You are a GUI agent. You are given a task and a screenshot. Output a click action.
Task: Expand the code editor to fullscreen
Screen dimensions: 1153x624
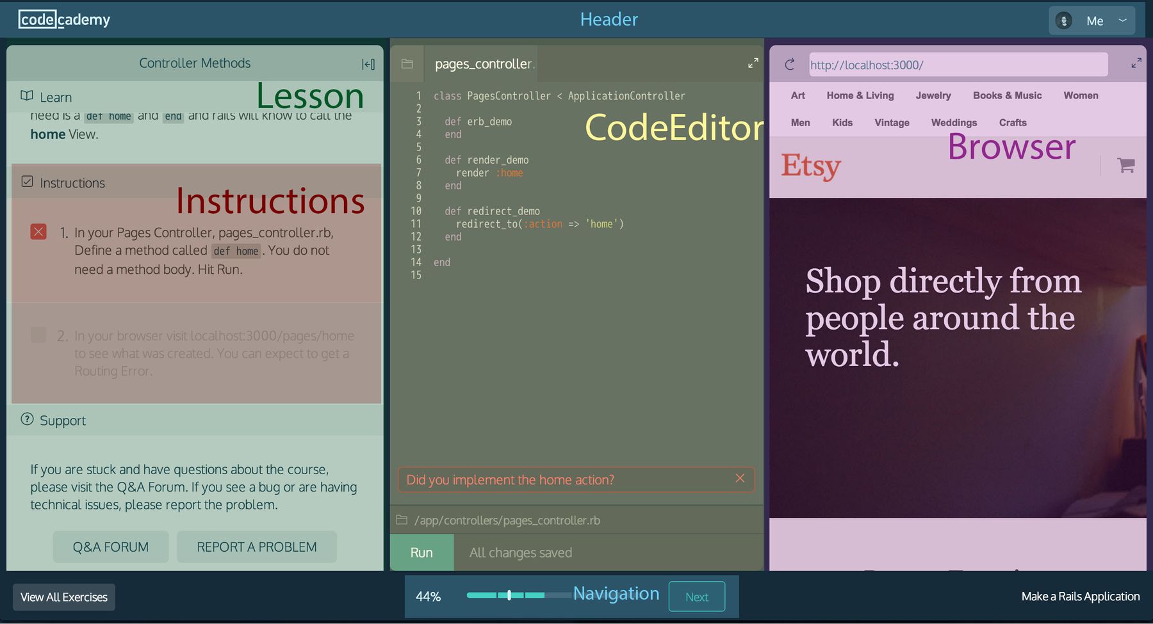pyautogui.click(x=752, y=63)
